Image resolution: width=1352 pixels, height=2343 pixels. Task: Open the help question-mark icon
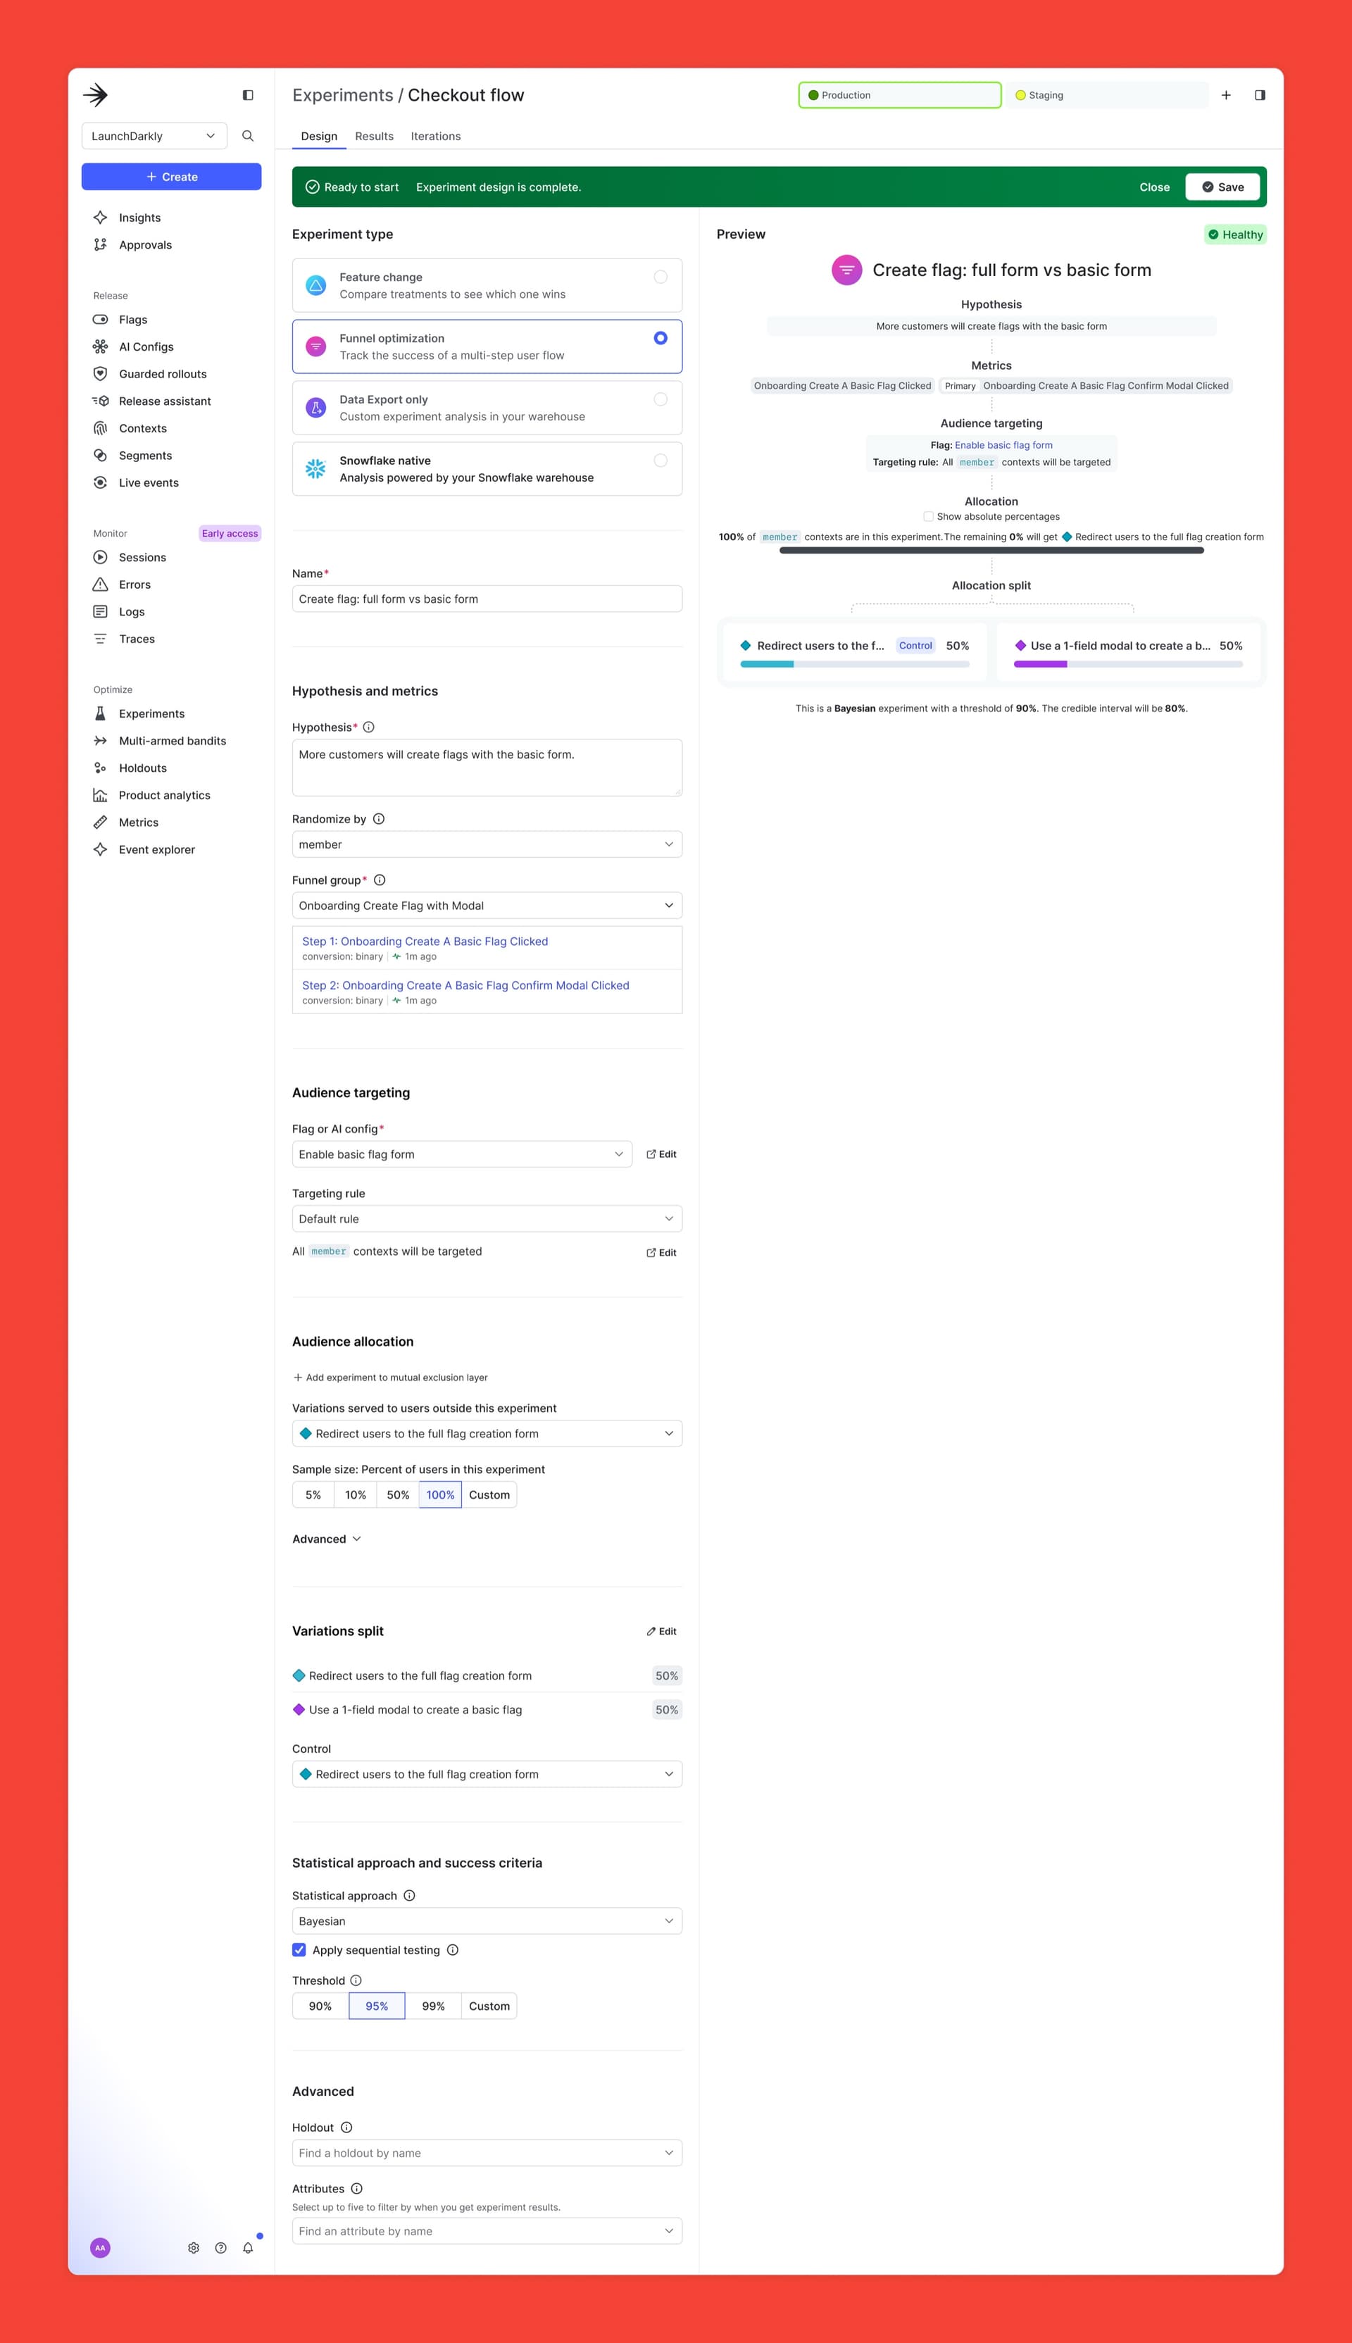(x=221, y=2248)
